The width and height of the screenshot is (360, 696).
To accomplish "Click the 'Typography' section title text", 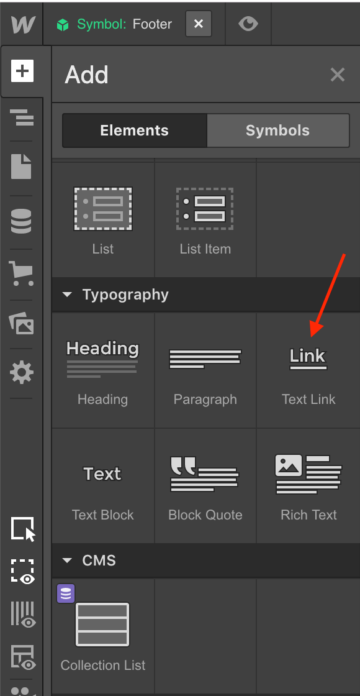I will click(125, 295).
